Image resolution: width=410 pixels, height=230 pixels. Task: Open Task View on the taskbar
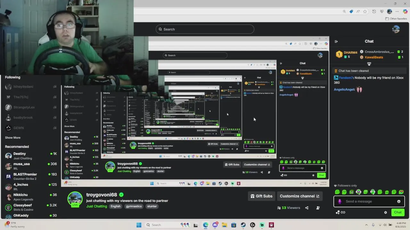click(x=196, y=225)
